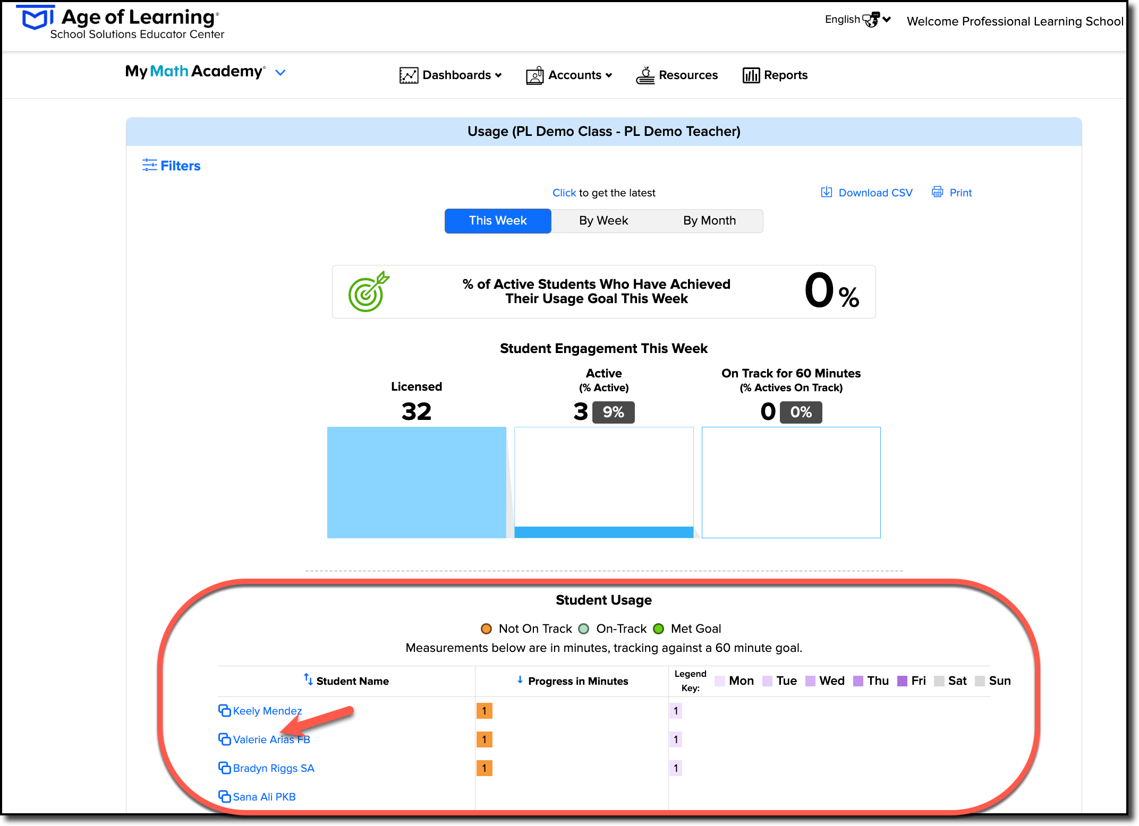1139x826 pixels.
Task: Click the icon beside Bradyn Riggs SA
Action: [x=225, y=768]
